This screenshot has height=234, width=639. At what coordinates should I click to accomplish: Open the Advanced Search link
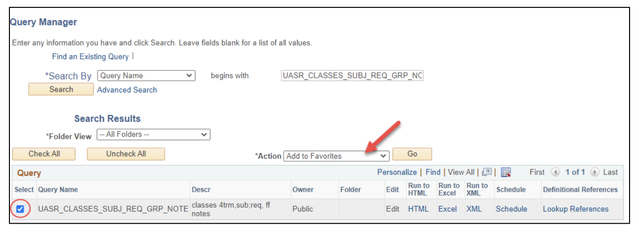(127, 90)
